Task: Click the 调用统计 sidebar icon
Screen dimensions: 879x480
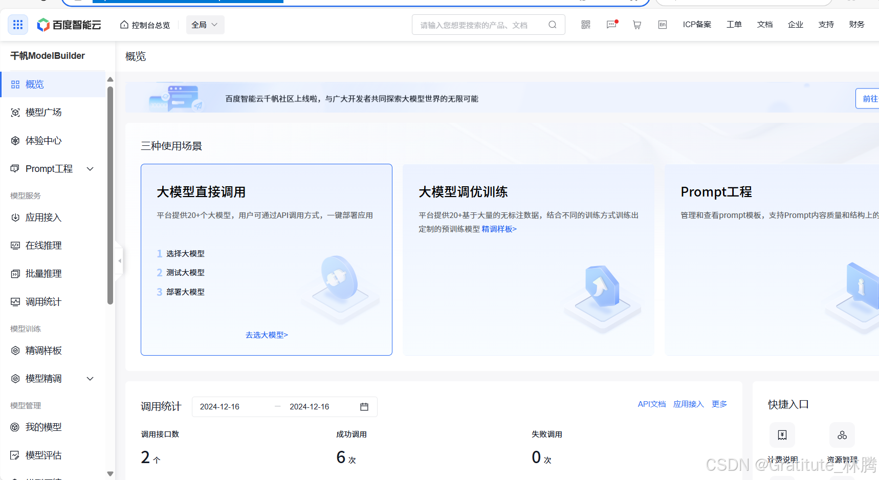Action: click(15, 302)
